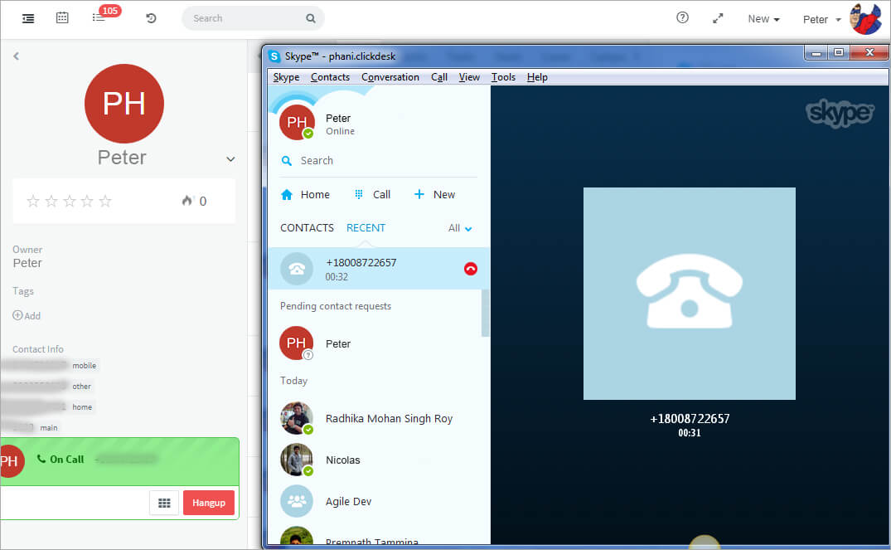The height and width of the screenshot is (550, 891).
Task: Click the magnifier icon in CRM search box
Action: (x=311, y=18)
